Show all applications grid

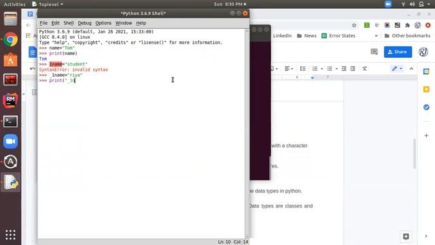[x=11, y=235]
